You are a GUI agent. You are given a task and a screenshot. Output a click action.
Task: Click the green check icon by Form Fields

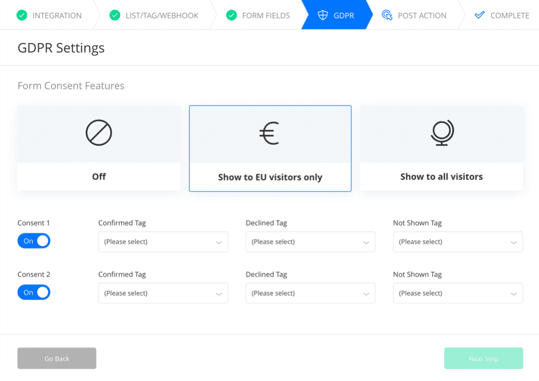point(231,16)
